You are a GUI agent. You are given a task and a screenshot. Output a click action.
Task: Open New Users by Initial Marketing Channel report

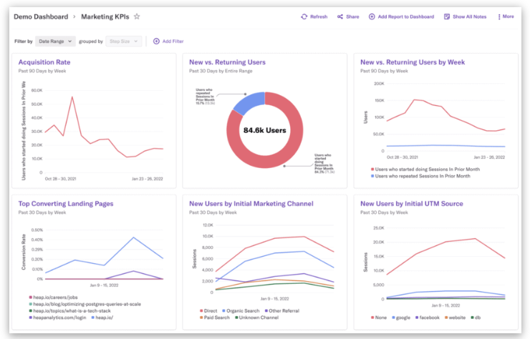coord(251,204)
